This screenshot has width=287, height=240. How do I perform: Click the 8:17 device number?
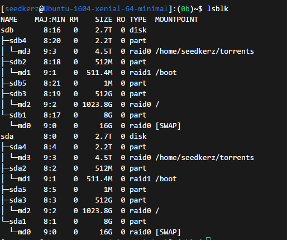tap(52, 115)
